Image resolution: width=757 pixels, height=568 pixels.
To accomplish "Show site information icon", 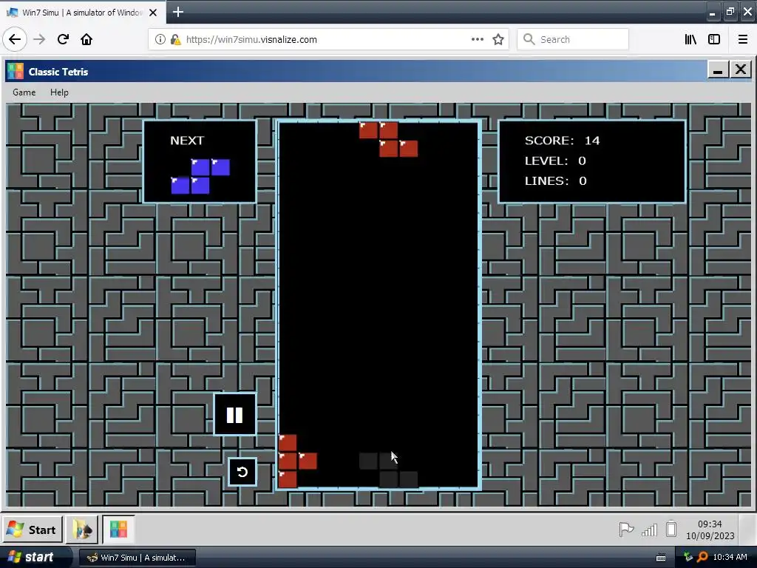I will click(x=160, y=40).
